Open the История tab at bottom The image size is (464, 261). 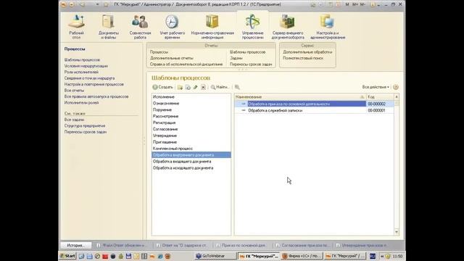point(75,245)
